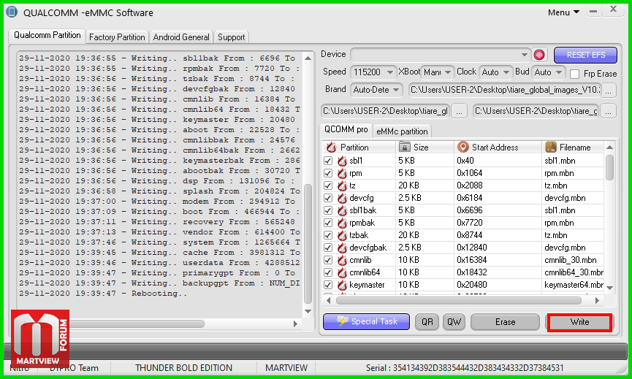
Task: Click the Size column header icon
Action: [x=404, y=147]
